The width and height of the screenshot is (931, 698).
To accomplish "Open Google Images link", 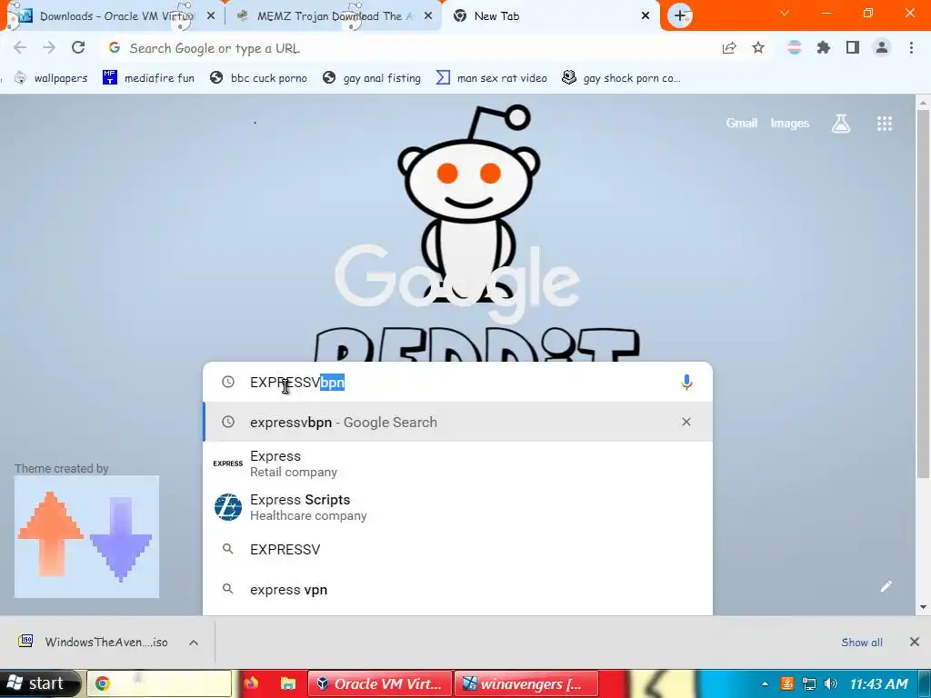I will pyautogui.click(x=790, y=123).
